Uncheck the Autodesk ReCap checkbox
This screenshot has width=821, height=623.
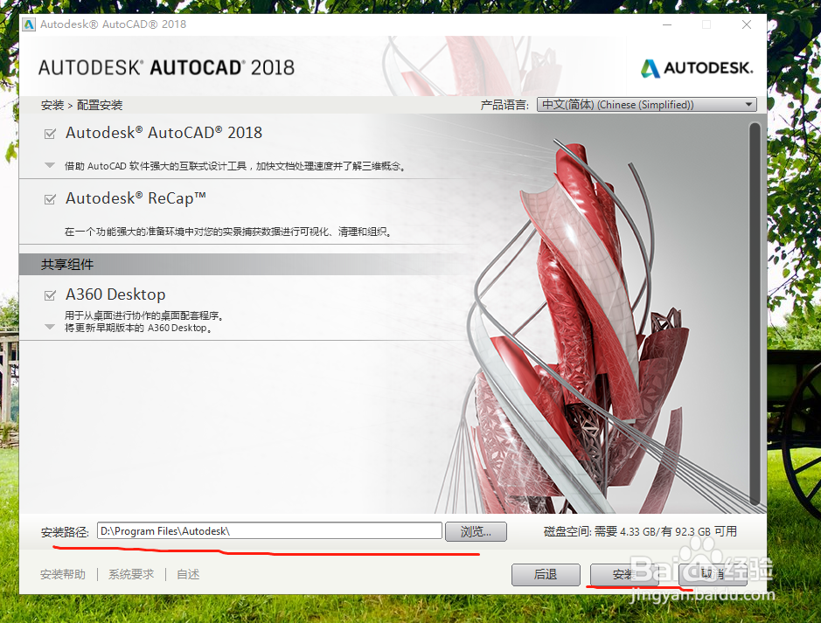[50, 199]
